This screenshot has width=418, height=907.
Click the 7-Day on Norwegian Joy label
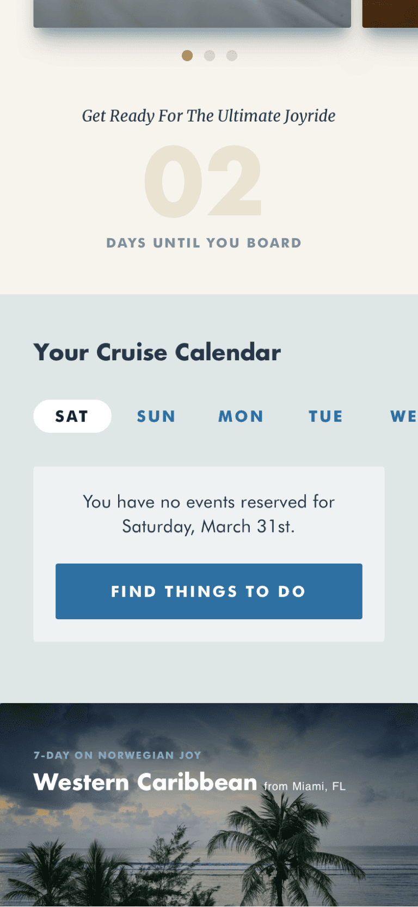click(x=118, y=755)
